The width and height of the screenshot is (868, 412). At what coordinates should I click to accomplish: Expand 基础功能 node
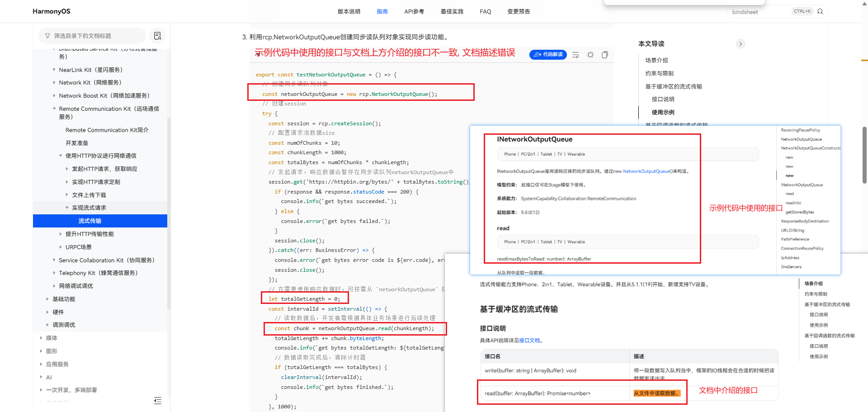[47, 299]
